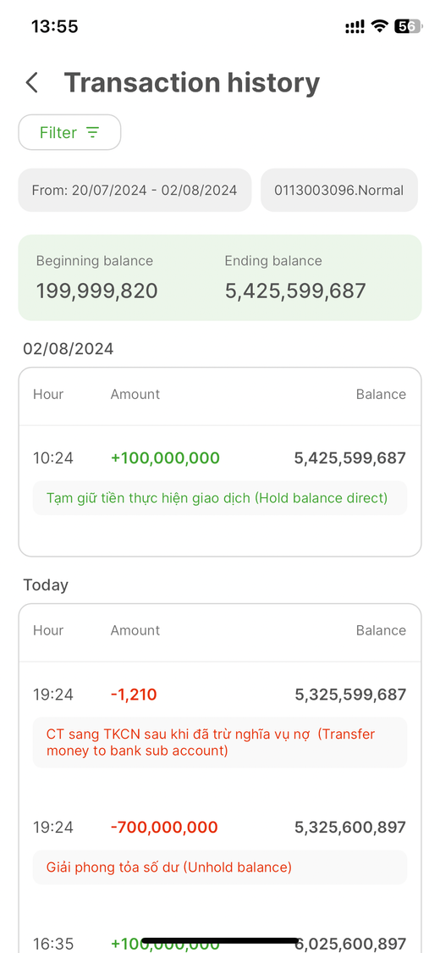Tap the battery indicator icon
This screenshot has width=440, height=953.
tap(407, 26)
